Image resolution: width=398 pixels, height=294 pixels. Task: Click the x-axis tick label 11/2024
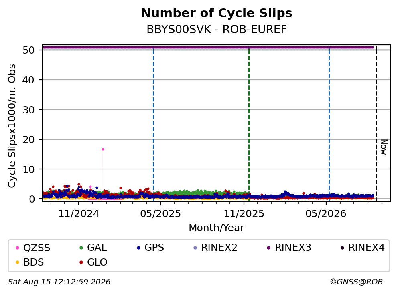(x=79, y=214)
